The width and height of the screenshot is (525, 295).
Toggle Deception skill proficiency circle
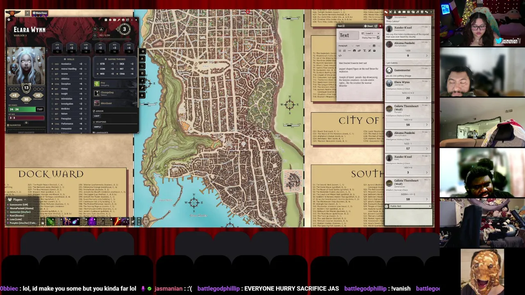pos(52,84)
